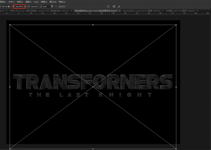
Task: Click the left-middle transform edge handle
Action: click(x=10, y=87)
